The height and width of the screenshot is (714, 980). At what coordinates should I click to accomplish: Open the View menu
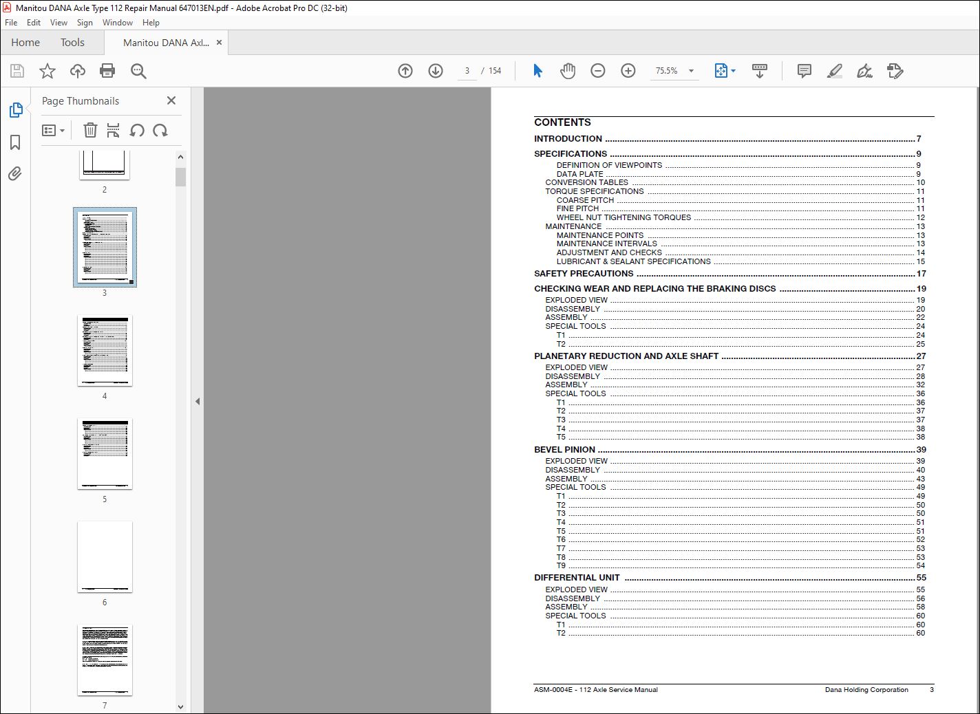click(x=58, y=23)
